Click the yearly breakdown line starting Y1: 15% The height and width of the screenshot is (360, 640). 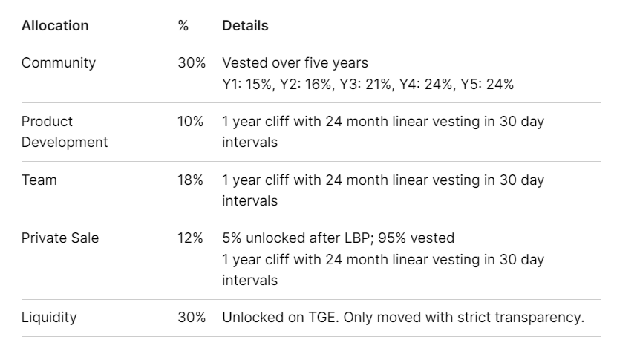[368, 84]
